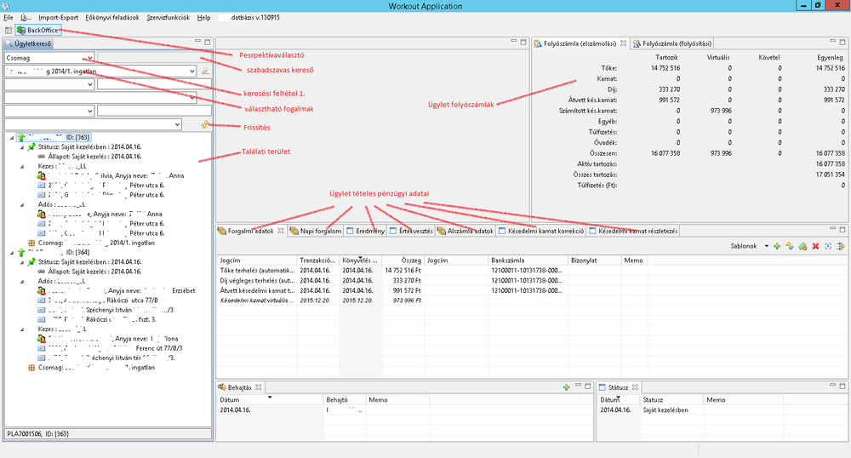Open the Import-Export menu
This screenshot has width=851, height=458.
point(58,17)
